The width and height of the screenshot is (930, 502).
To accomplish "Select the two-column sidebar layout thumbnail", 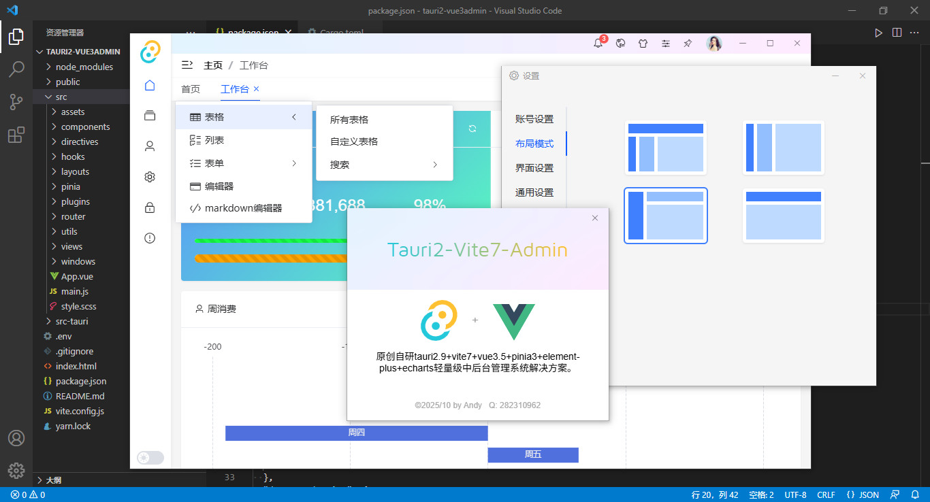I will (x=784, y=148).
